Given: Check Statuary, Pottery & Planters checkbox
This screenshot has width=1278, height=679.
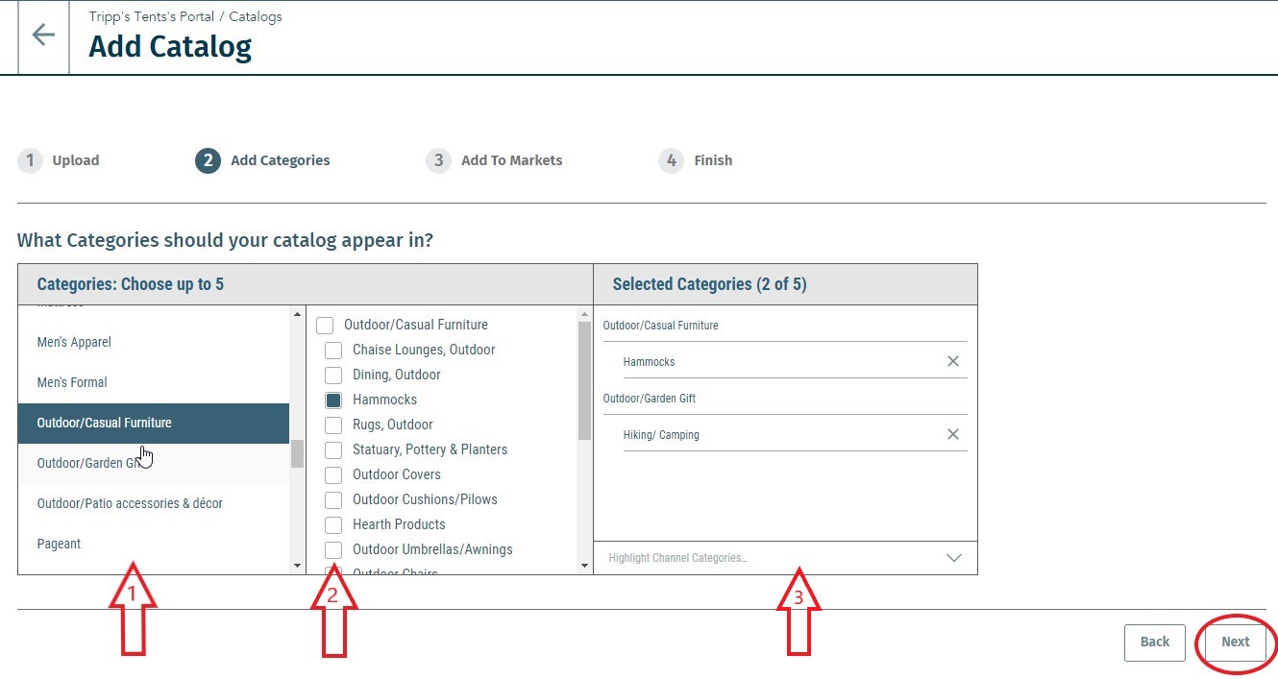Looking at the screenshot, I should (x=333, y=449).
